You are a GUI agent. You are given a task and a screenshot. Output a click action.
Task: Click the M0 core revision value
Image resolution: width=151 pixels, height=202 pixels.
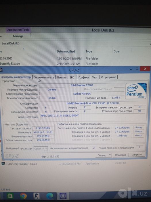coord(139,111)
